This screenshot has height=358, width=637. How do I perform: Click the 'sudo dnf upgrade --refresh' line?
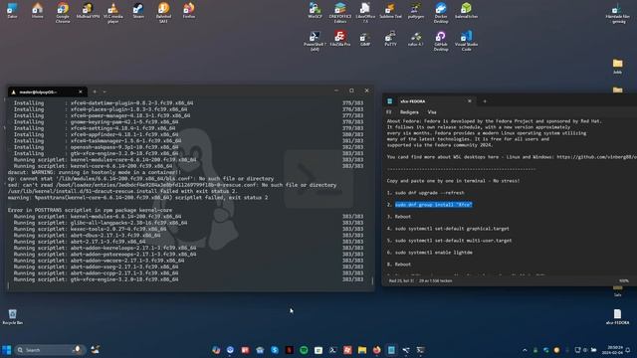tap(429, 193)
